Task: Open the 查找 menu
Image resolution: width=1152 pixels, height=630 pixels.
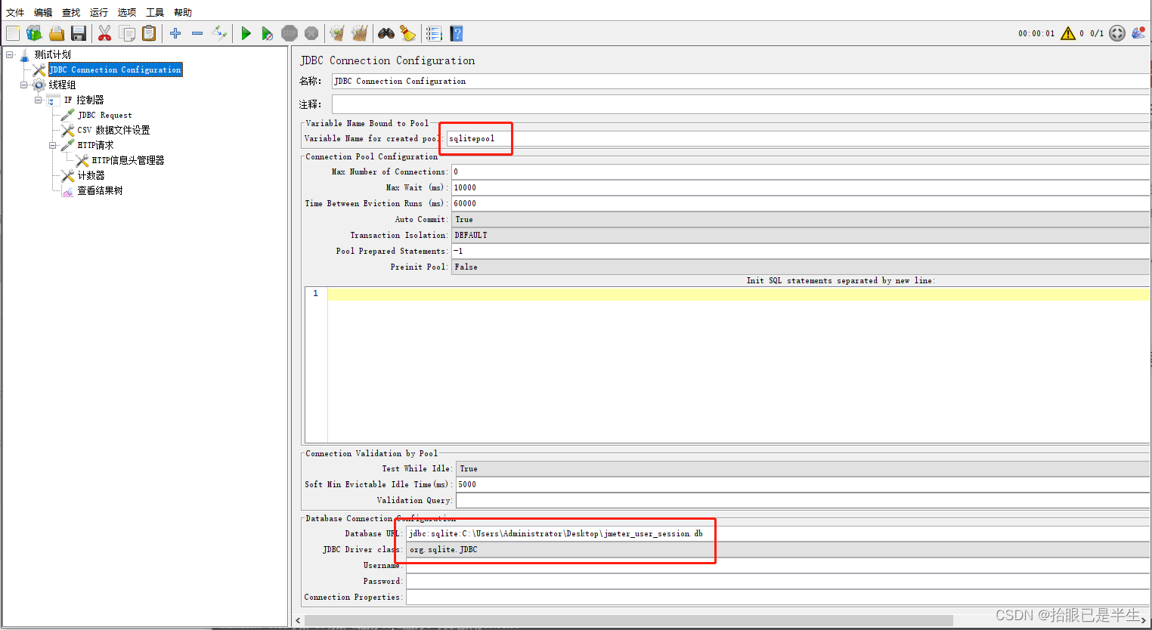Action: click(71, 12)
